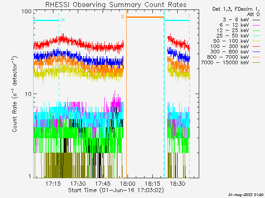Click the cyan line swatch for 25 - 50 keV
Viewport: 265px width, 198px height.
(x=256, y=36)
